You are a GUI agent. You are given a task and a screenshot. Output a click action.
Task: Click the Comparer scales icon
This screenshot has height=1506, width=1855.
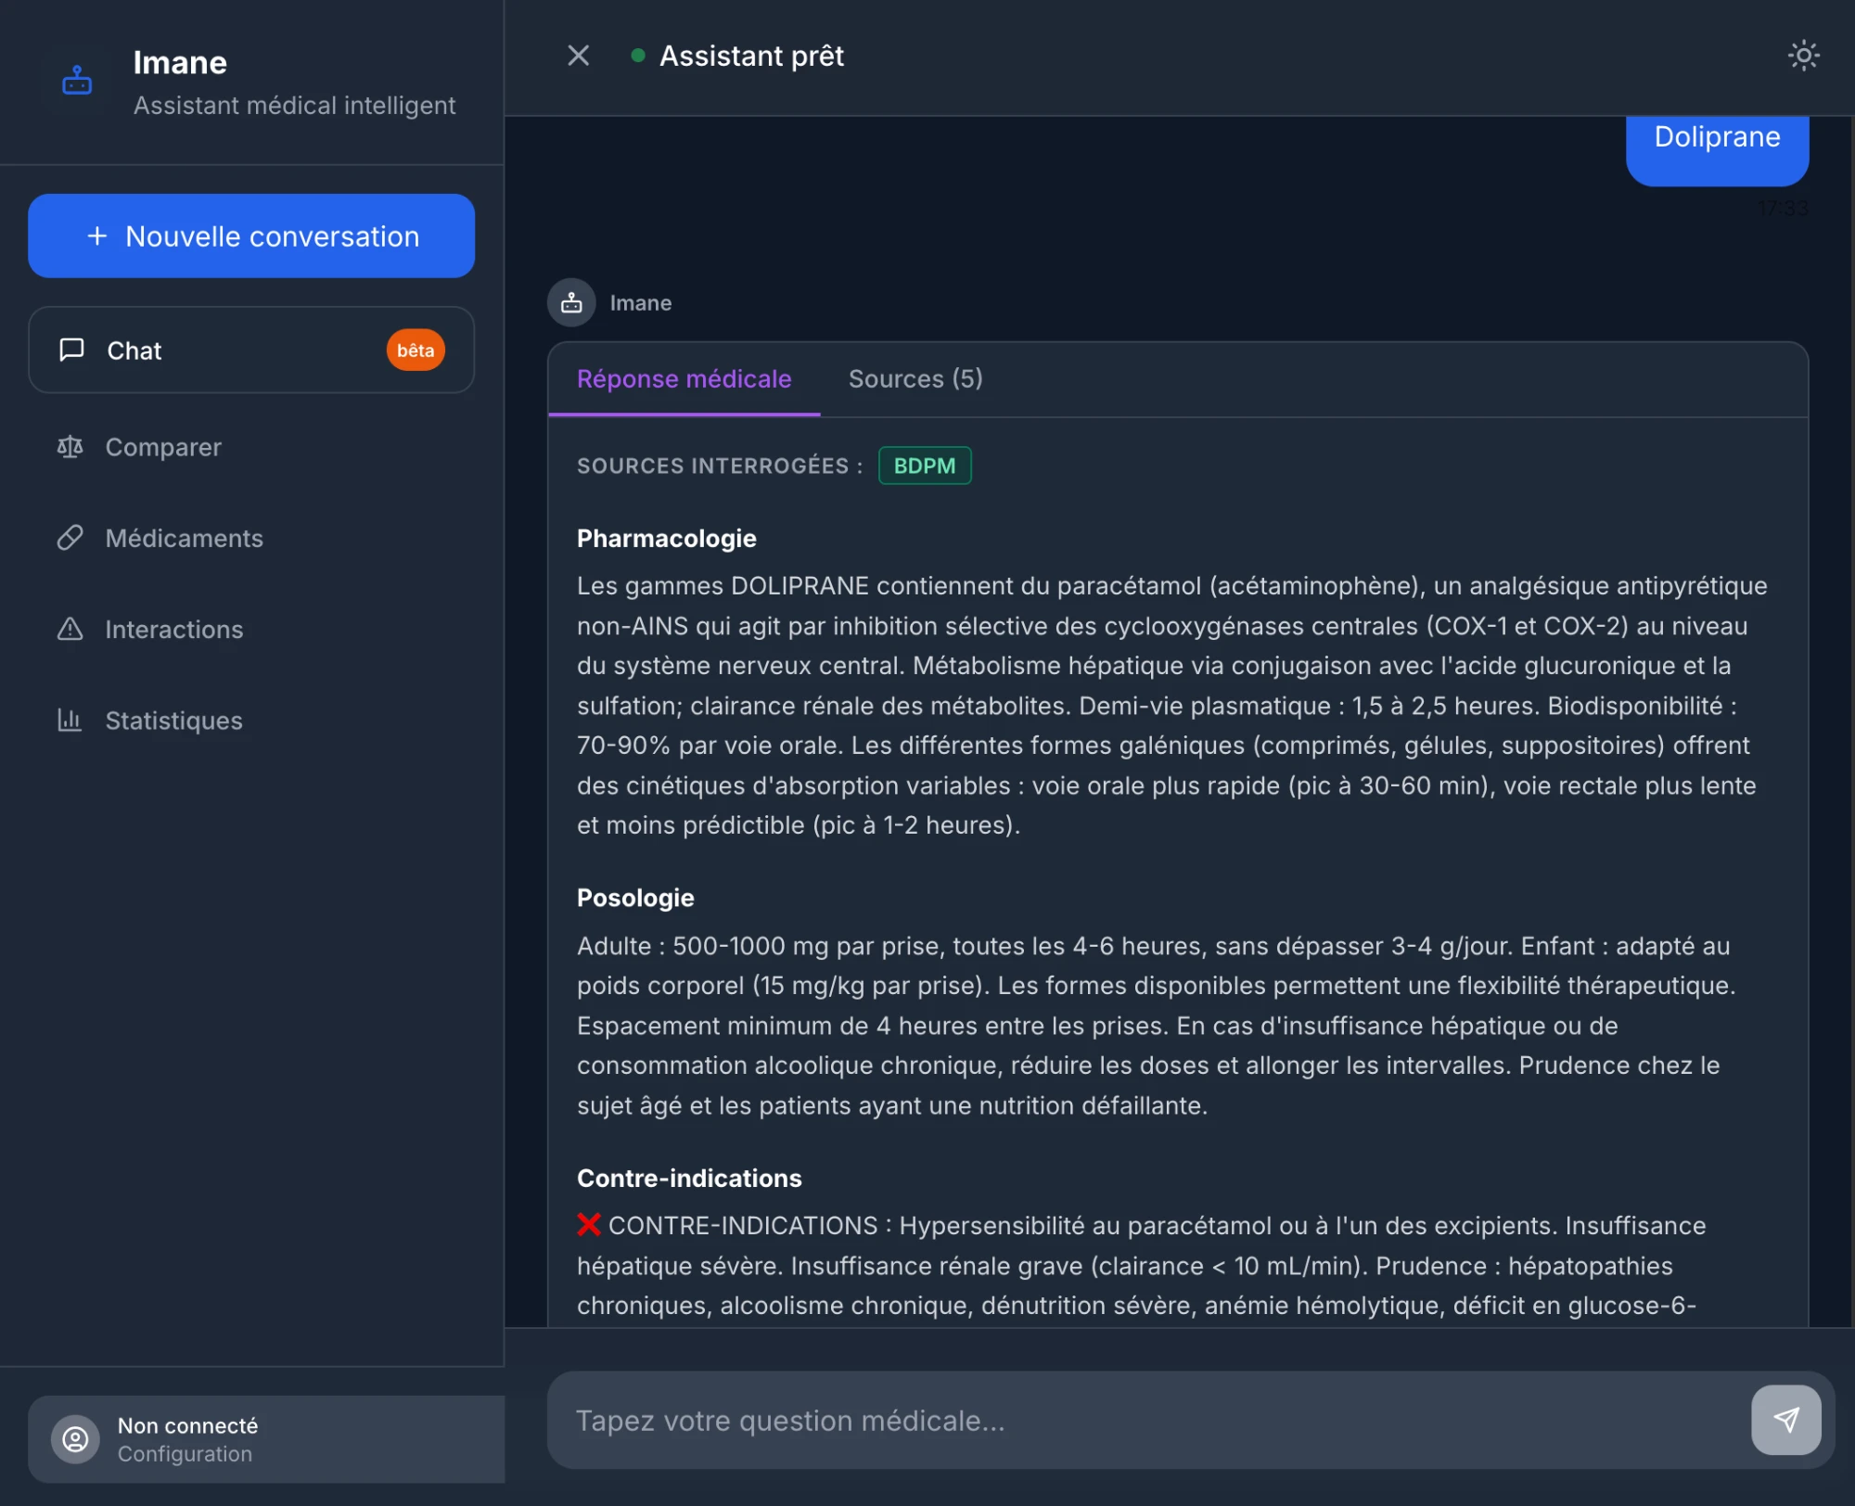70,447
